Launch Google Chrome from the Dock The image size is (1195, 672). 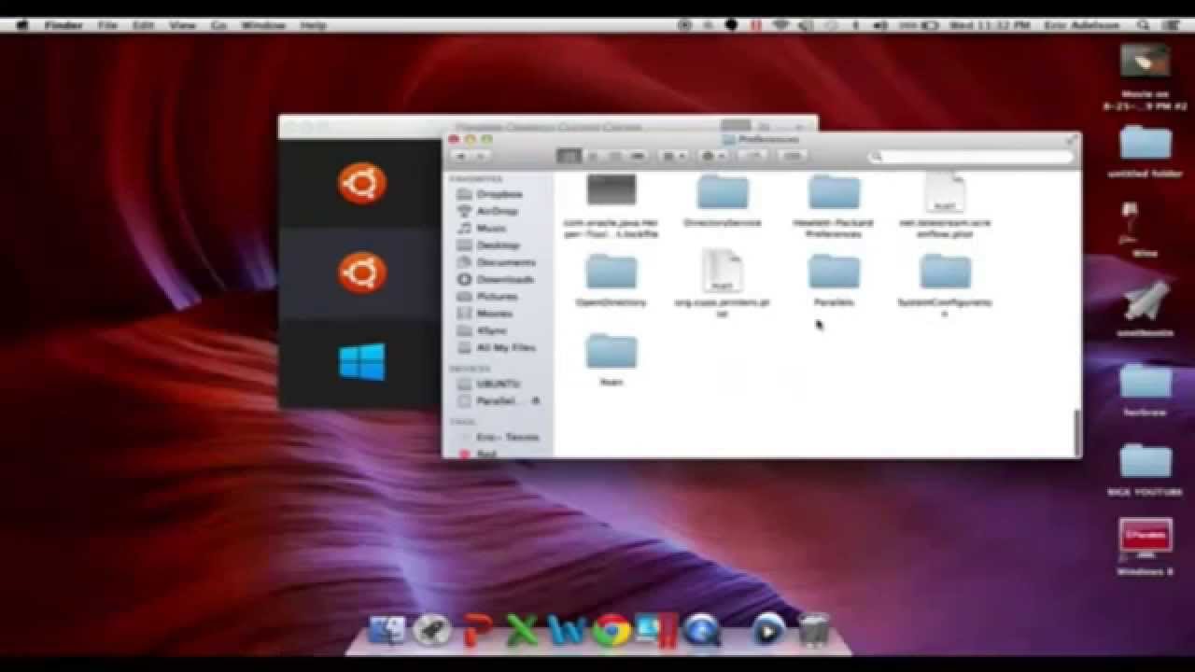[x=611, y=631]
